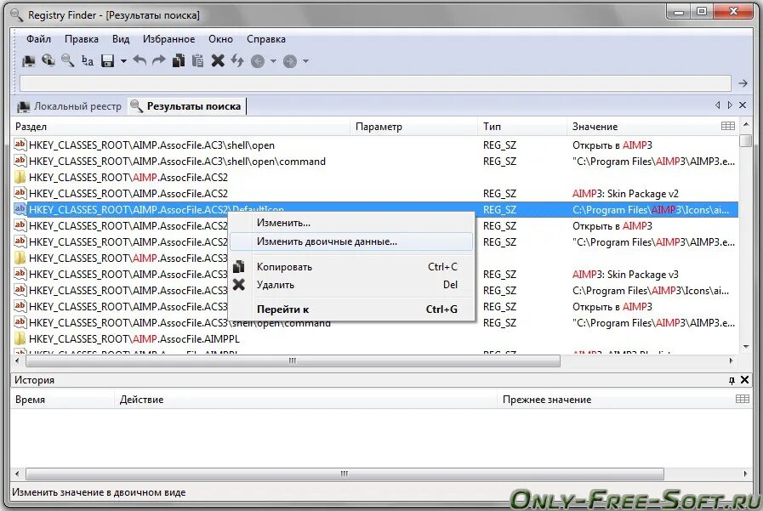Click the connect to network registry icon

48,60
